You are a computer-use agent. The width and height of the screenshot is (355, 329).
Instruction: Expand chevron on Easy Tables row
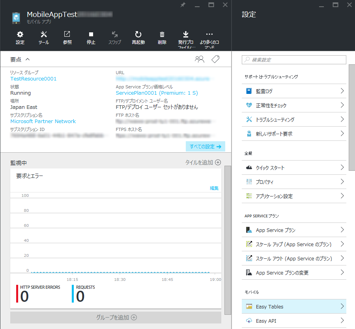pyautogui.click(x=342, y=307)
